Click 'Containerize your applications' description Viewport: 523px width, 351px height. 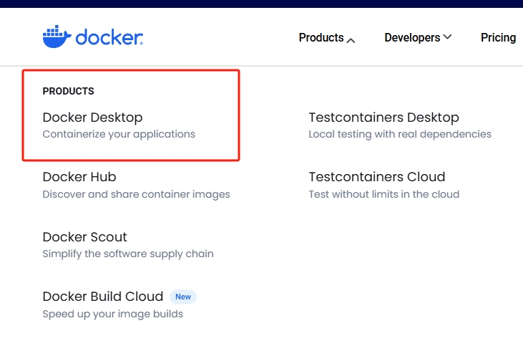pyautogui.click(x=119, y=134)
